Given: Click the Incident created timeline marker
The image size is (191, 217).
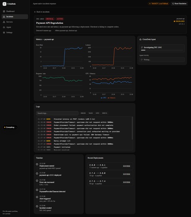Looking at the screenshot, I should [x=37, y=206].
